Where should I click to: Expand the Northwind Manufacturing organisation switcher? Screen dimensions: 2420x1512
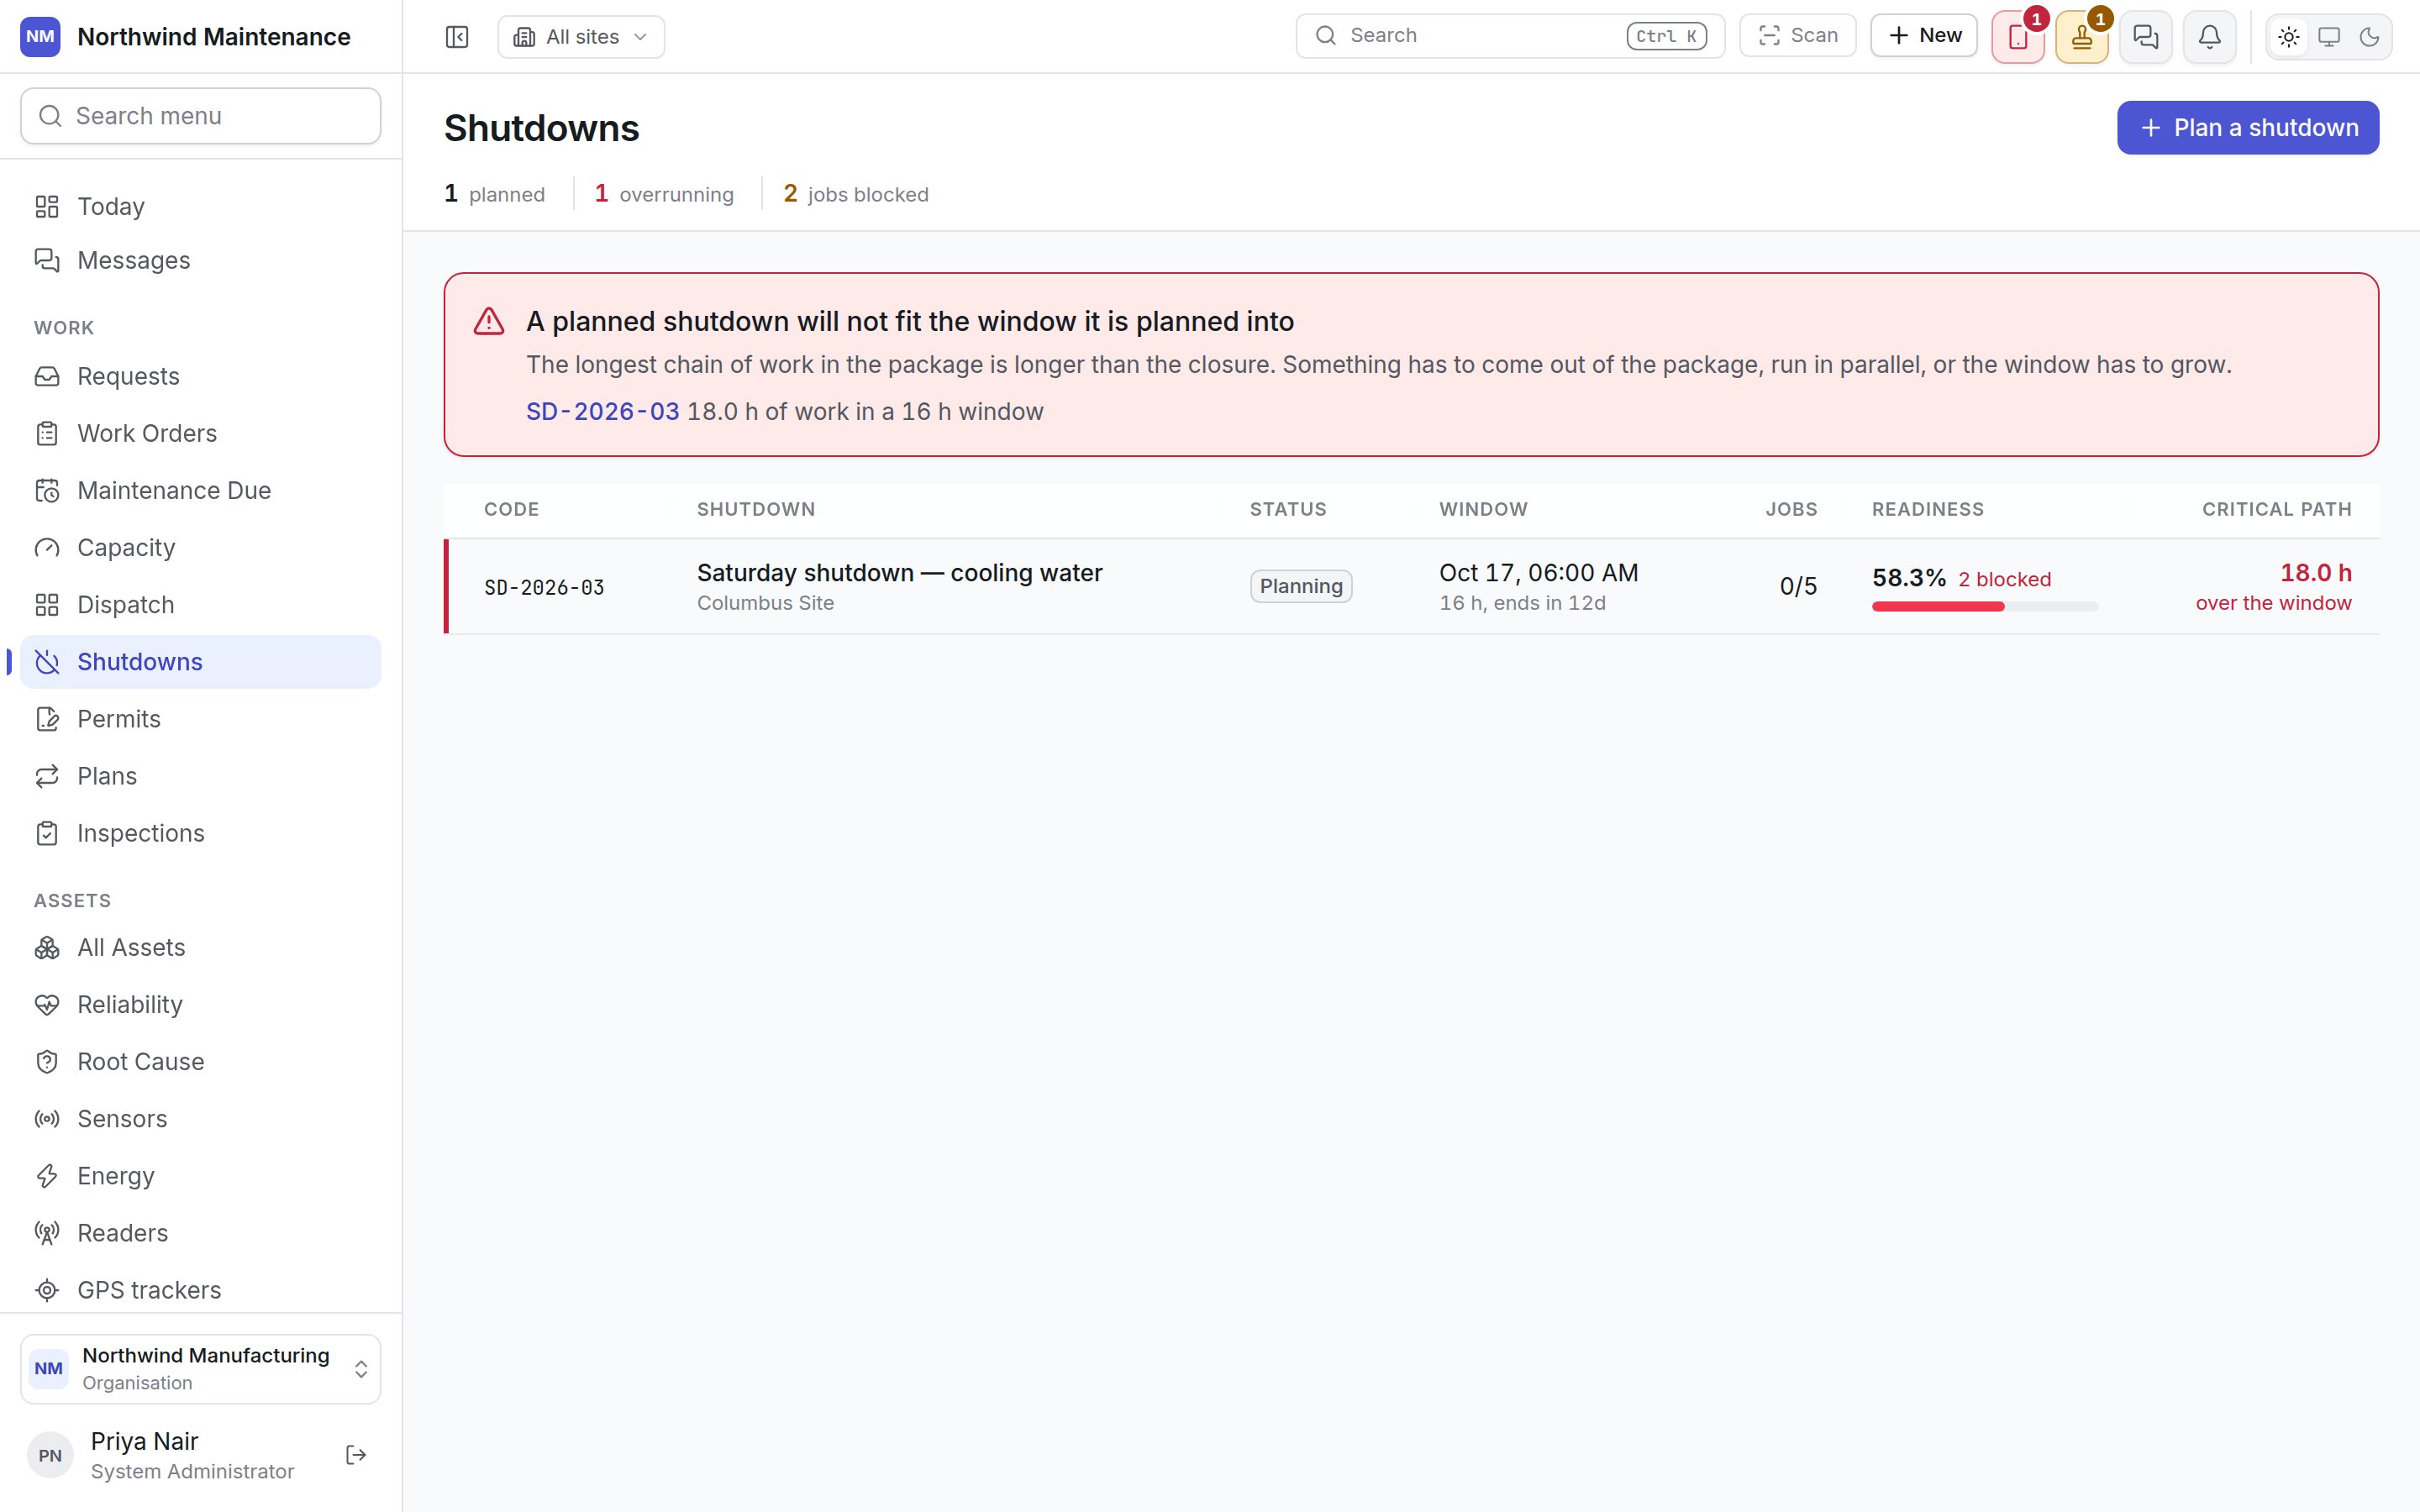(x=201, y=1369)
